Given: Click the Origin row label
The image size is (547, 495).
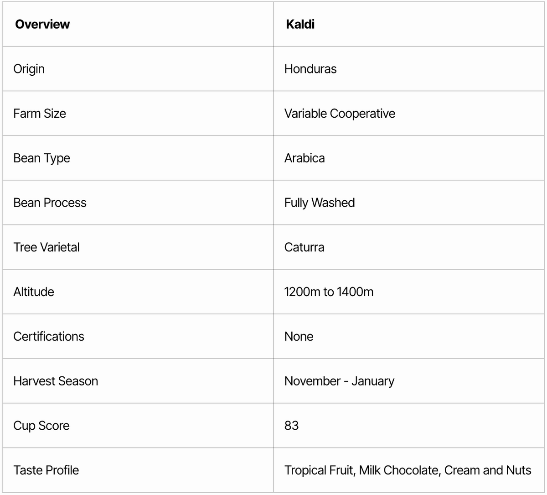Looking at the screenshot, I should point(29,69).
